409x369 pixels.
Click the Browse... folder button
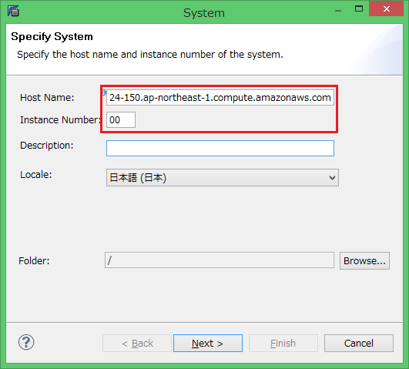click(x=364, y=260)
